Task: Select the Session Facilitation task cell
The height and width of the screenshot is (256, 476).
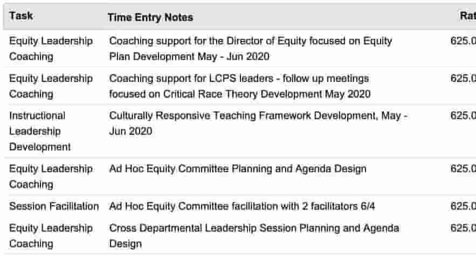Action: [x=54, y=206]
